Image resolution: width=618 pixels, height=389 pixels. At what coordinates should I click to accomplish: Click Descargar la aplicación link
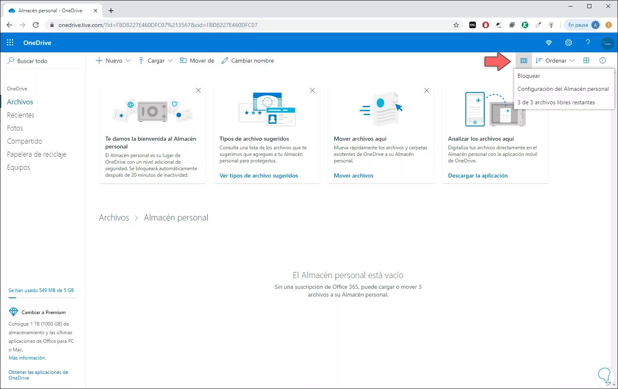pyautogui.click(x=478, y=175)
